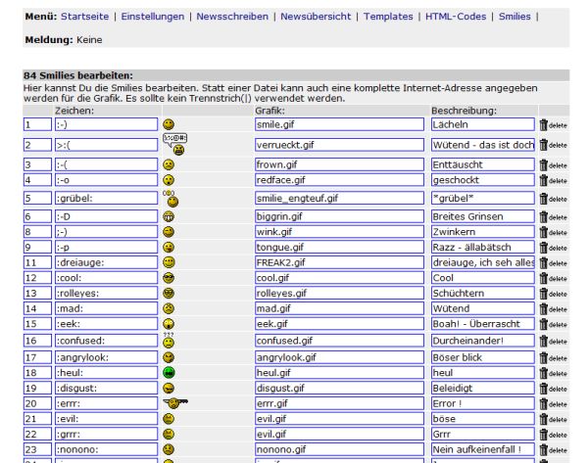588x463 pixels.
Task: Edit the Grafik field smilie_engteuf.gif
Action: point(339,198)
